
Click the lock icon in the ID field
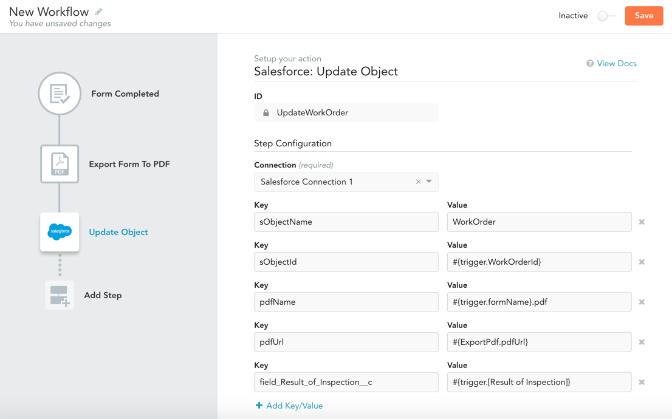coord(266,113)
